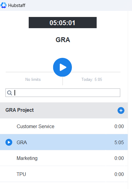Click the 0:00 time for TPU
Screen dimensions: 132x189
[x=119, y=174]
